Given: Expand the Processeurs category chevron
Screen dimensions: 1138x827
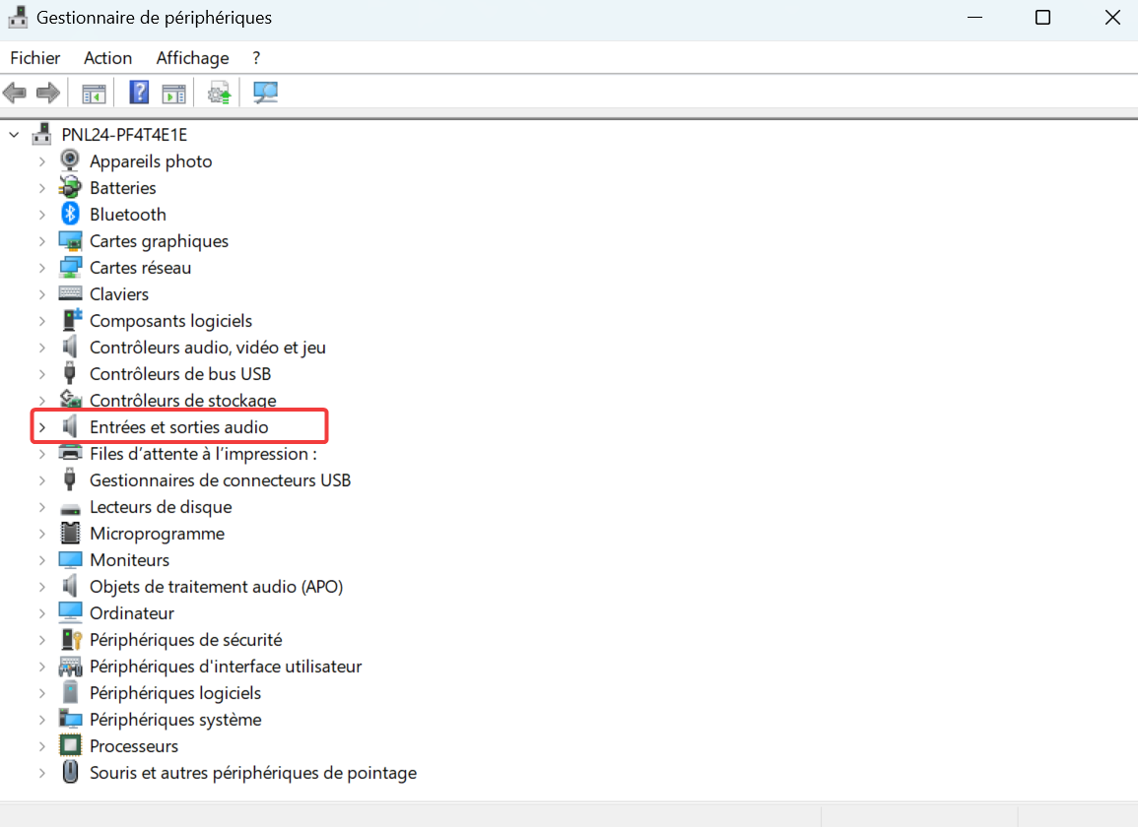Looking at the screenshot, I should 42,745.
